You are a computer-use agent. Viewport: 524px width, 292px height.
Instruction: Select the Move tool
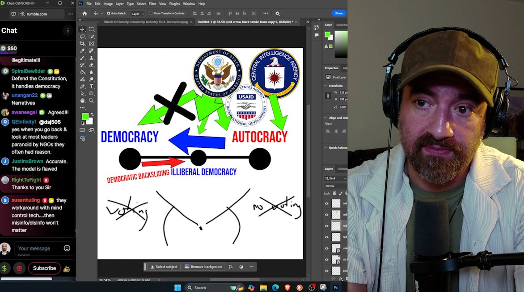point(82,29)
